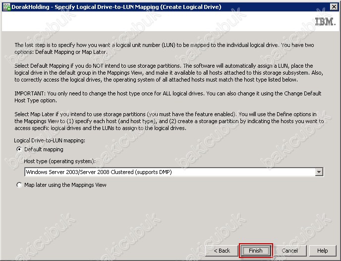This screenshot has width=341, height=261.
Task: Open the Host type dropdown arrow
Action: 319,172
